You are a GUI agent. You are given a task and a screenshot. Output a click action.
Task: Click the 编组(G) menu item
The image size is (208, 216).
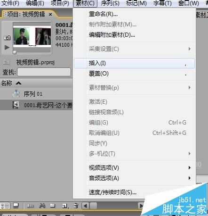135,123
